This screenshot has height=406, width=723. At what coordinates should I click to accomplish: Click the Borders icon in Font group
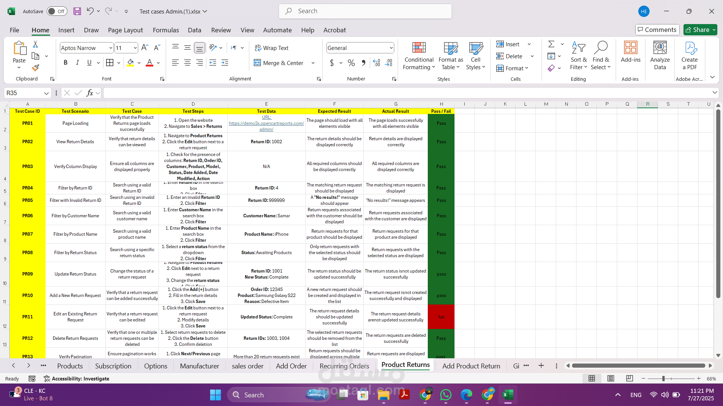[x=110, y=63]
